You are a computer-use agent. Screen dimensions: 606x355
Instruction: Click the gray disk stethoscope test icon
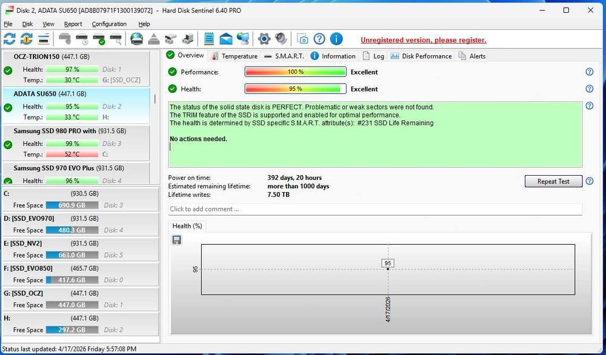pos(65,39)
